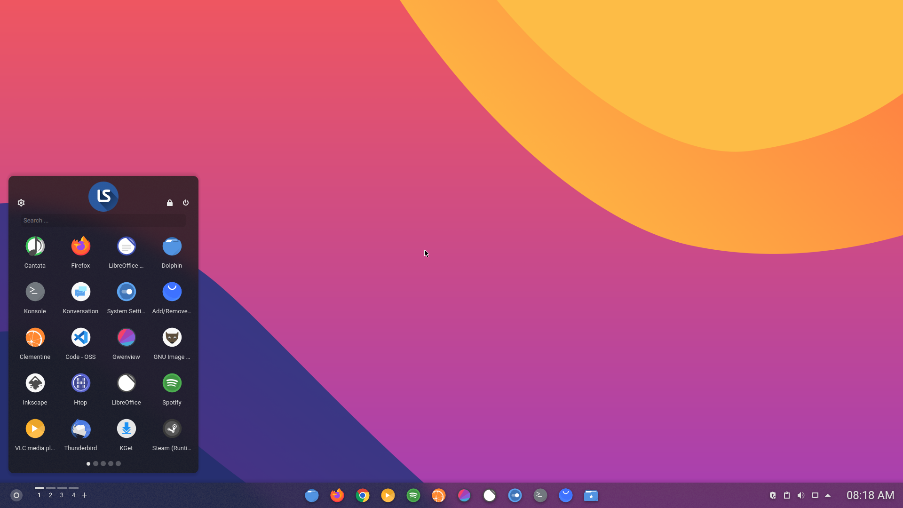903x508 pixels.
Task: Open Konversation chat app
Action: 80,292
